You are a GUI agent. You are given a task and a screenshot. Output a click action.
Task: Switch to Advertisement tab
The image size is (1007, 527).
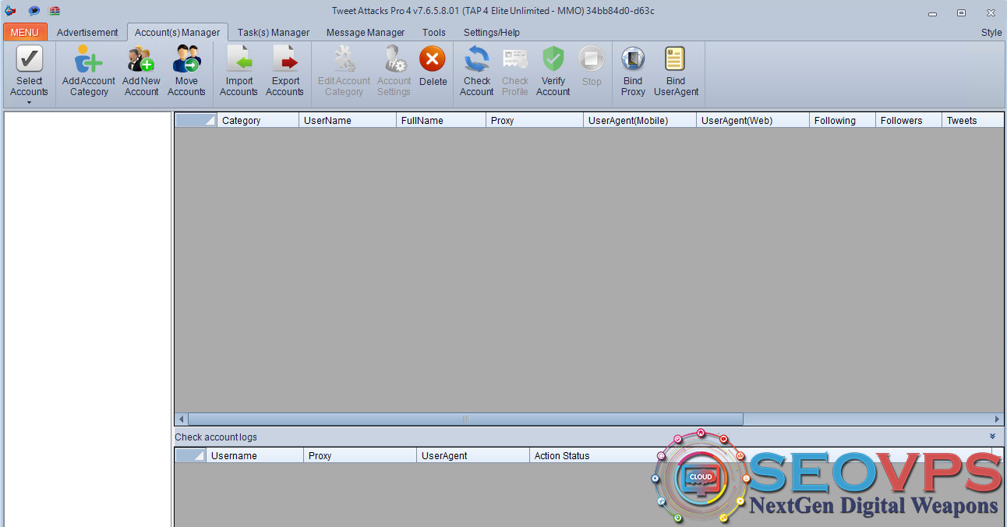pos(87,32)
